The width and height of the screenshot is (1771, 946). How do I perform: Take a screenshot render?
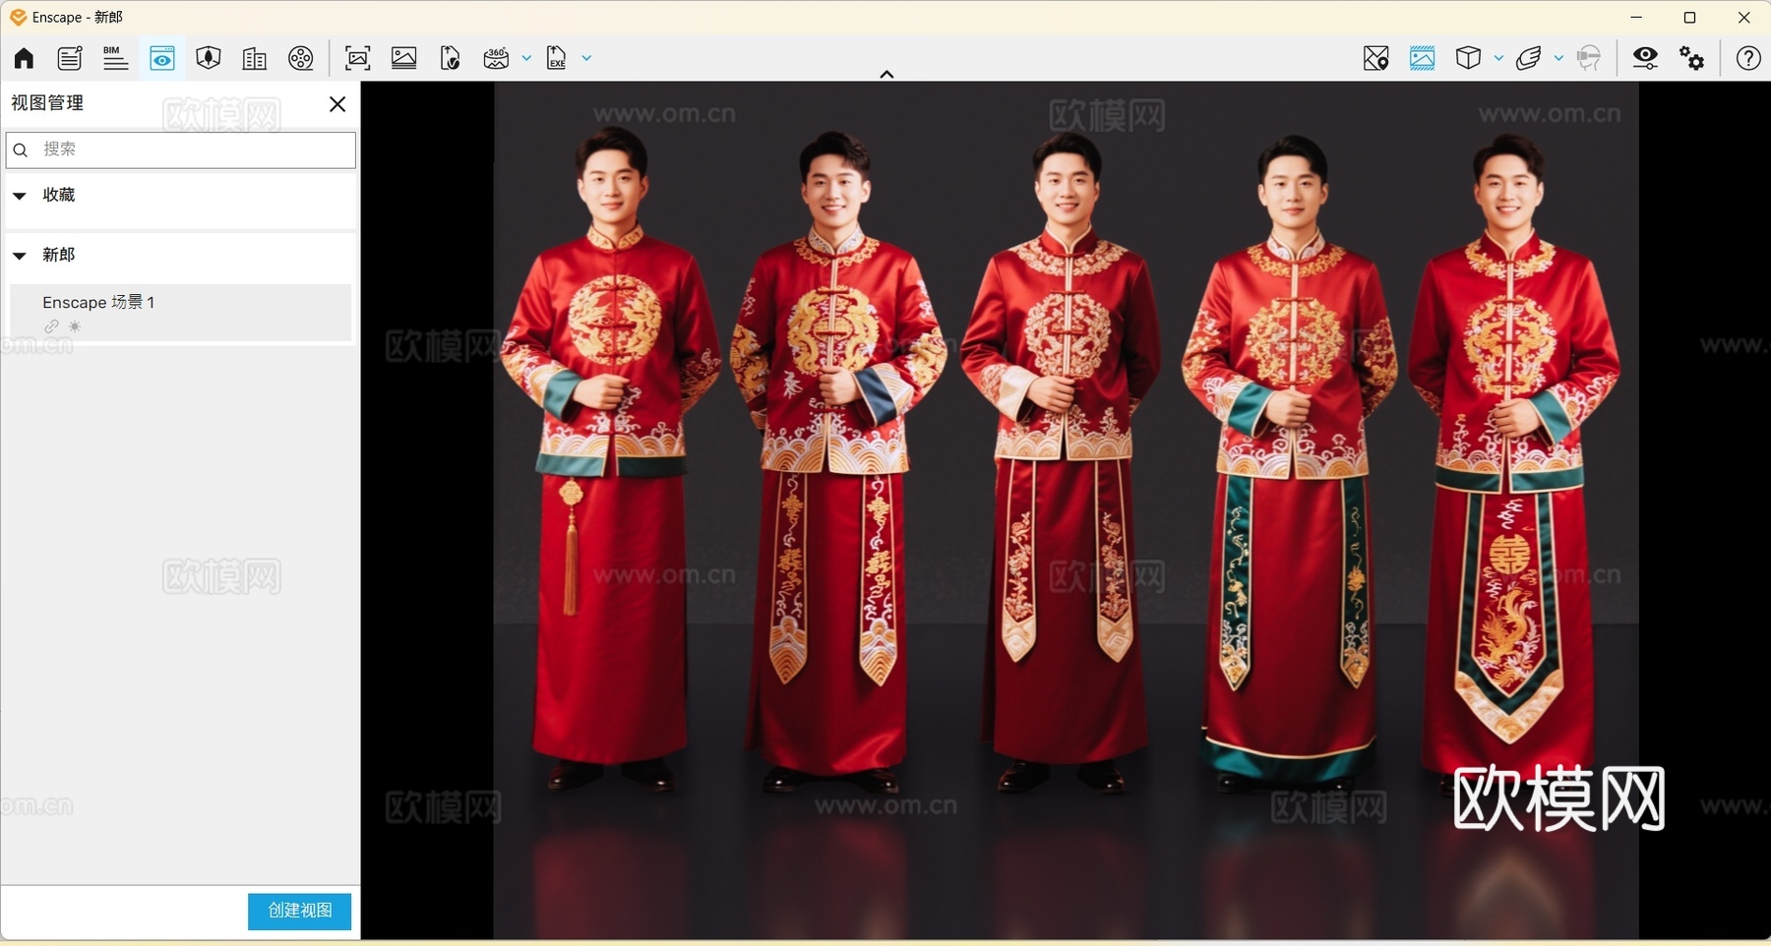pyautogui.click(x=358, y=58)
